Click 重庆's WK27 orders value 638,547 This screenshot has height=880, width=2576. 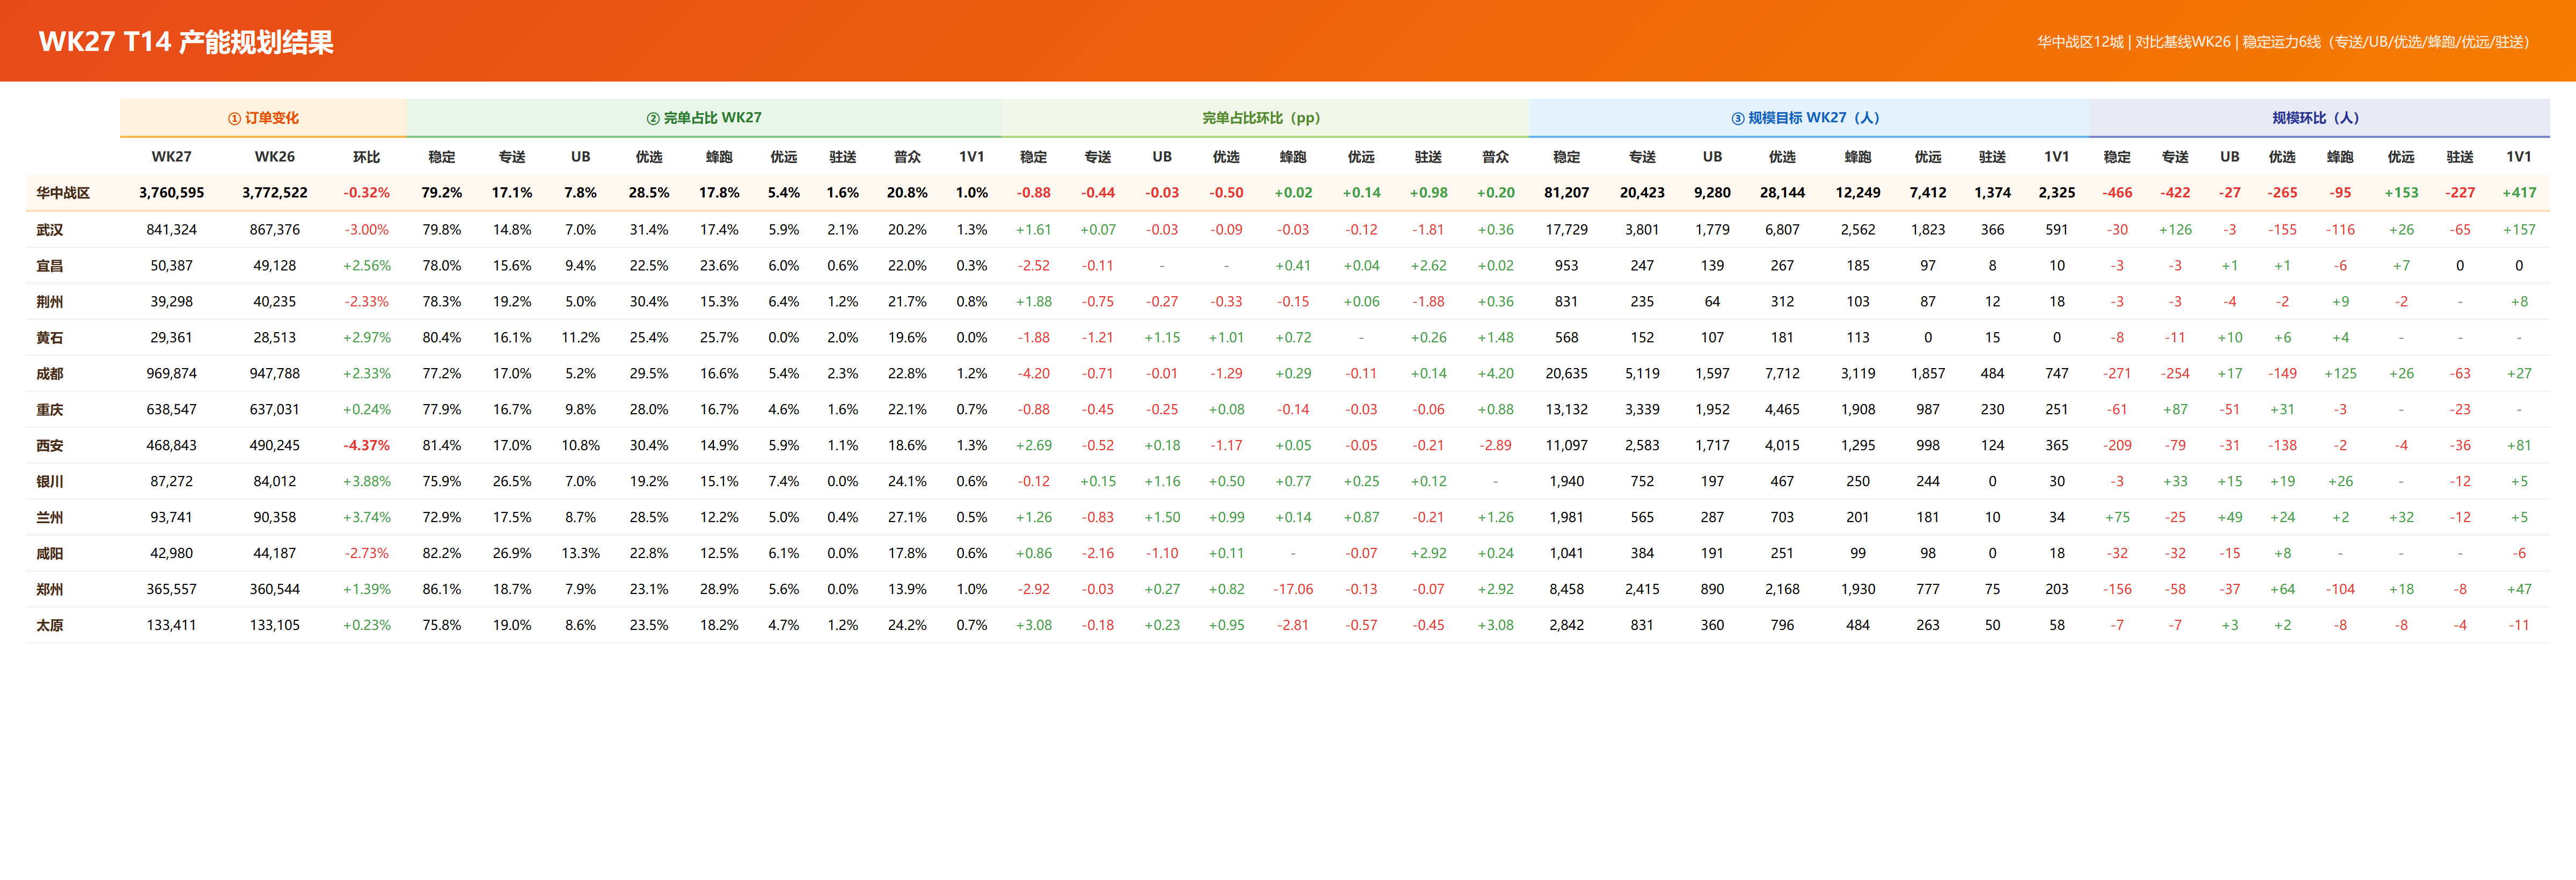click(x=172, y=410)
